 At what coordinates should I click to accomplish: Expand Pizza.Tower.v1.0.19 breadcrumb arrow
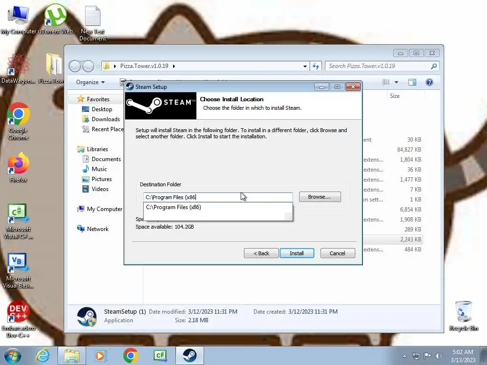pos(174,66)
